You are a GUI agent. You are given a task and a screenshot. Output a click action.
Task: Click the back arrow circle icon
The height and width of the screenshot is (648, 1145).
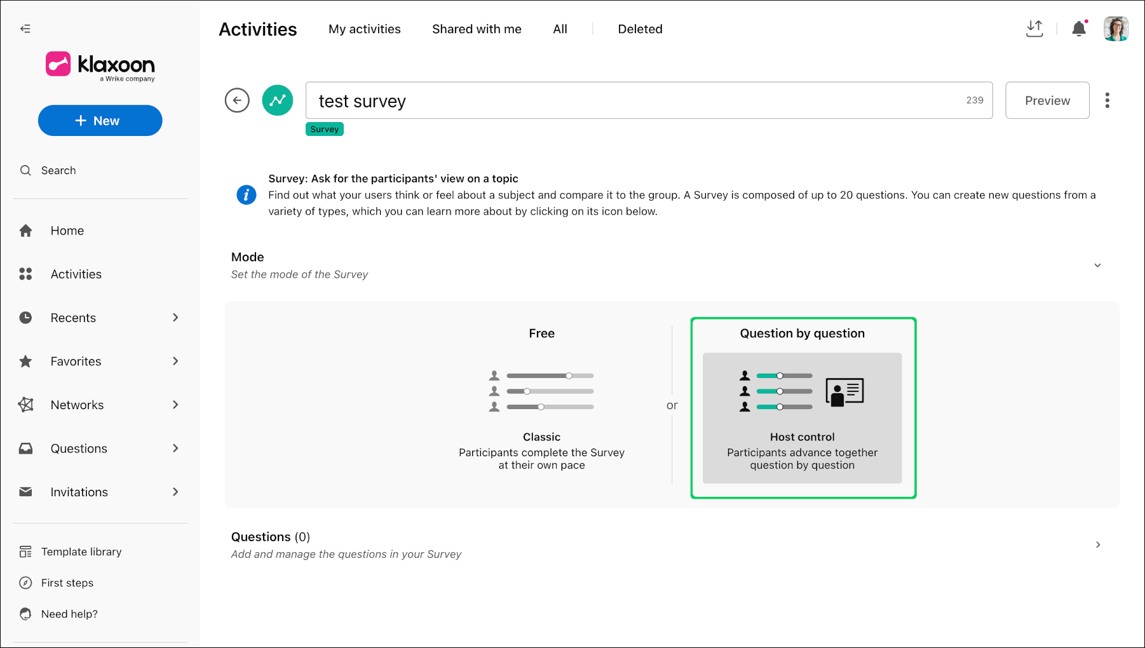click(237, 100)
